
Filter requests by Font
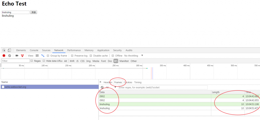click(104, 61)
